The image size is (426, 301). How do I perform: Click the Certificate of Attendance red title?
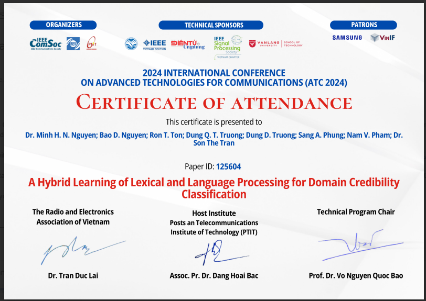point(214,102)
